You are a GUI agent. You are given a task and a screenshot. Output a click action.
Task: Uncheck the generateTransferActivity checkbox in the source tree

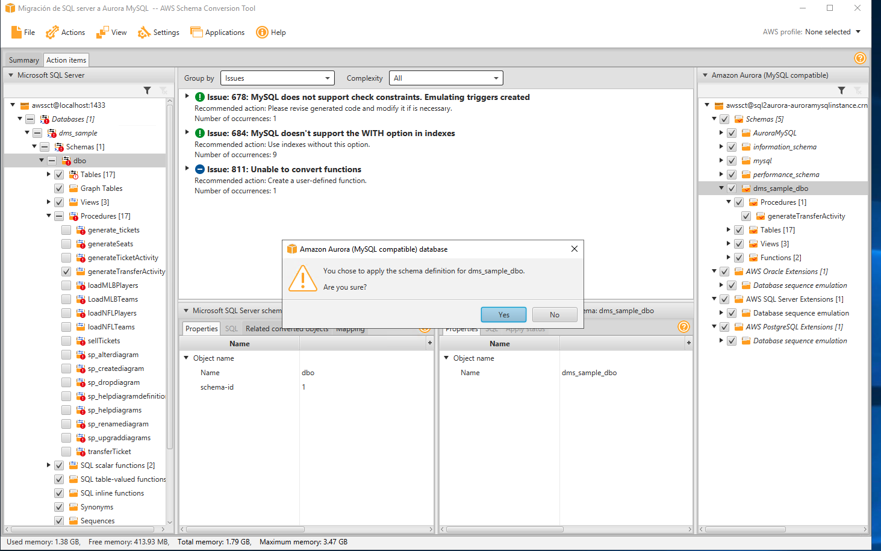click(66, 272)
